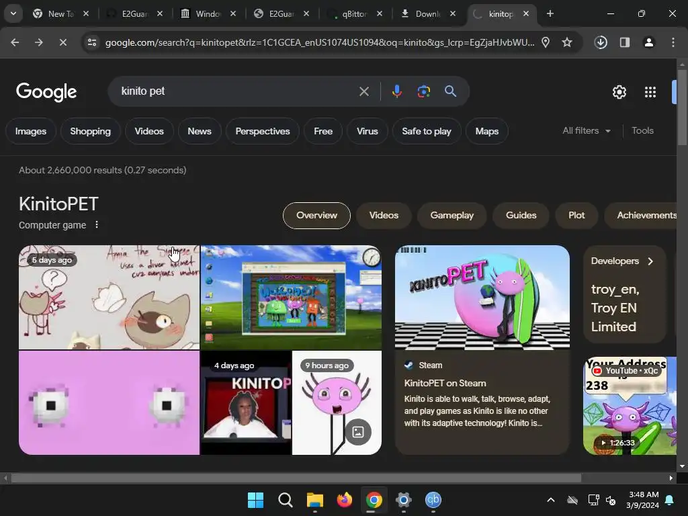Filter results by Shopping

(91, 131)
